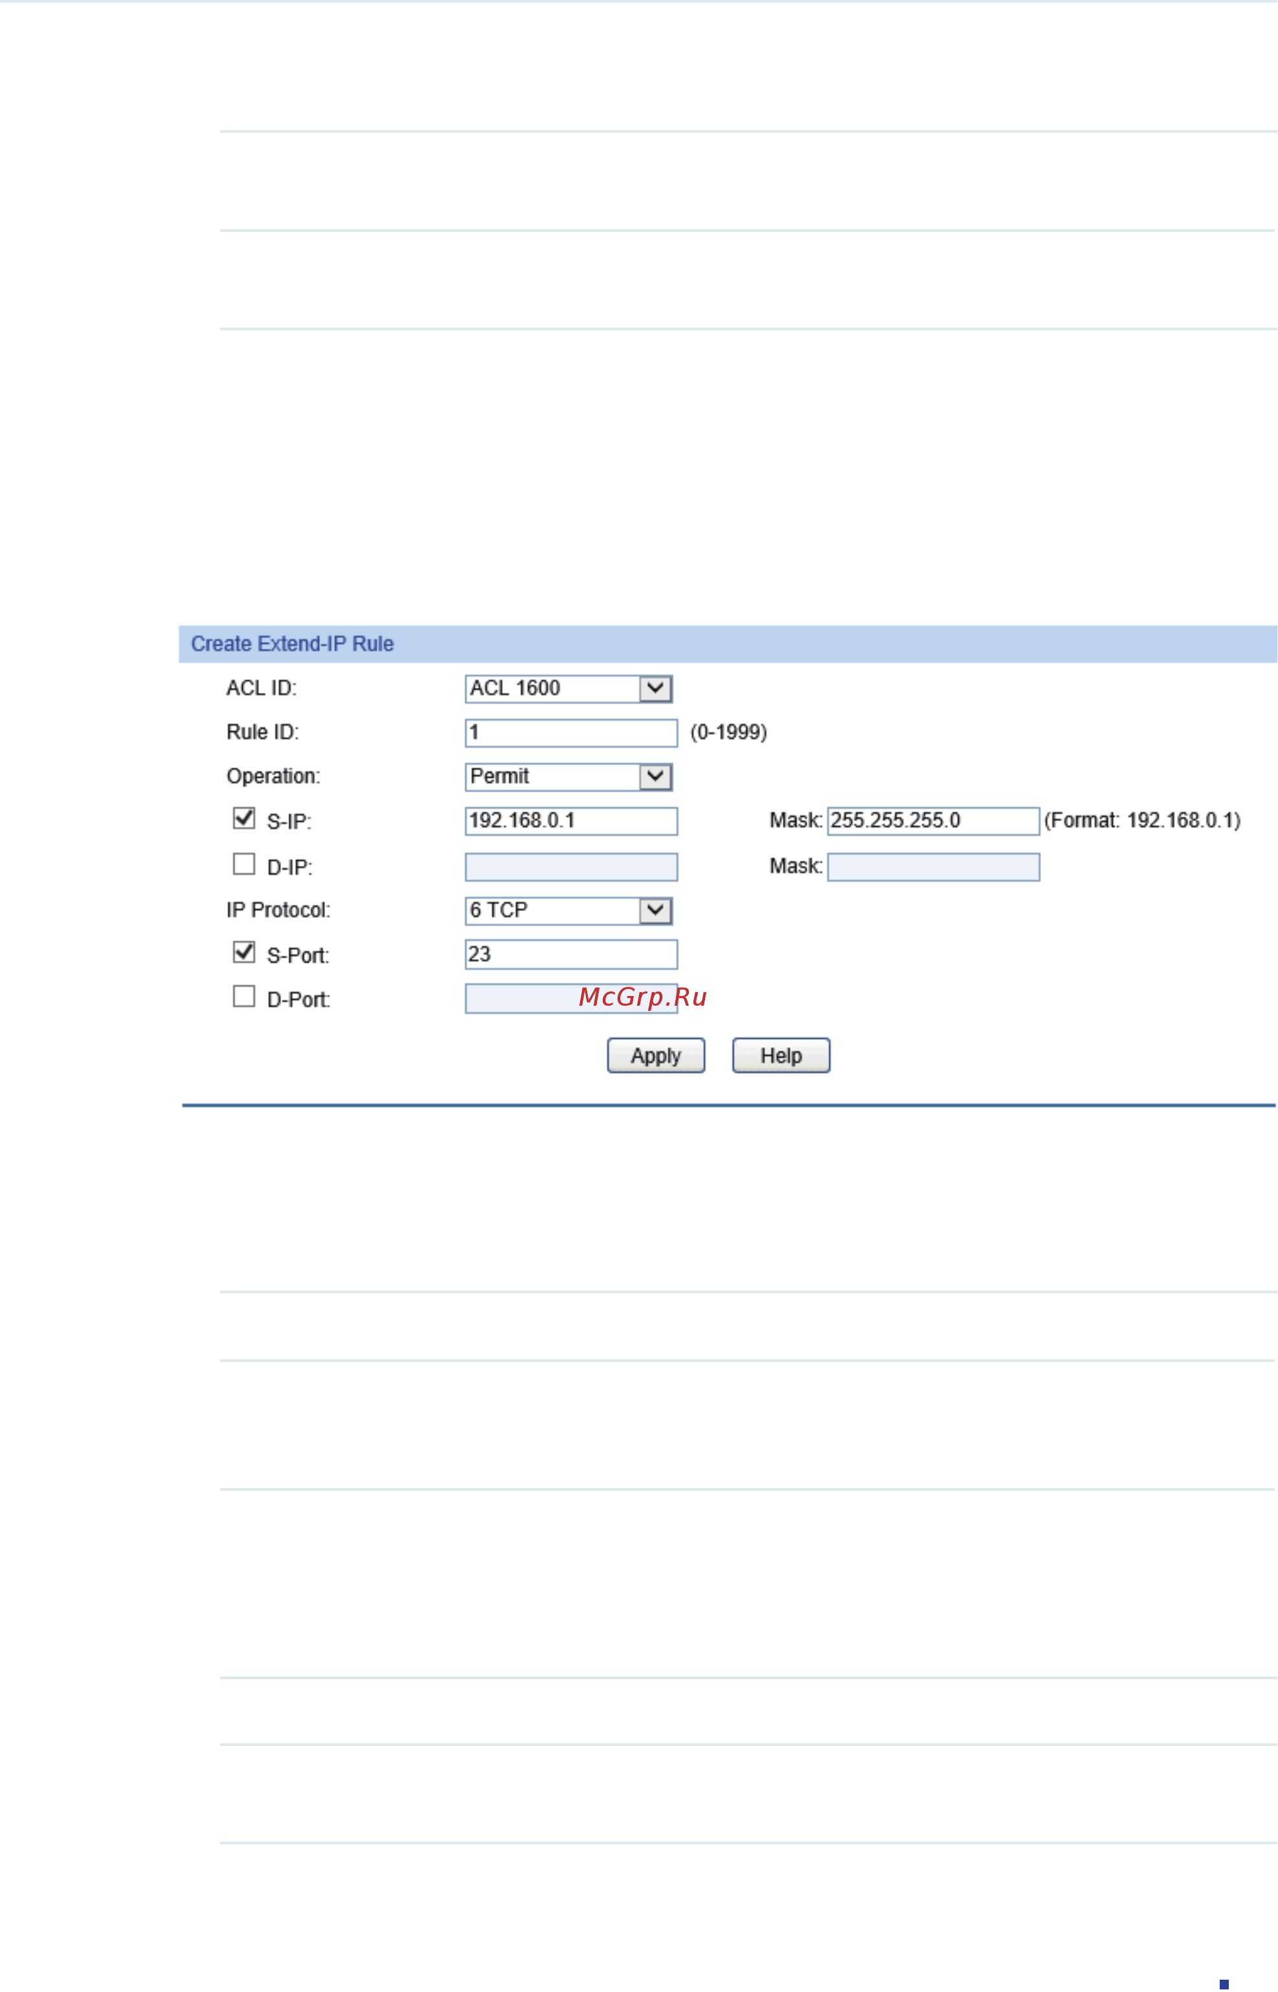Open the ACL ID dropdown
Image resolution: width=1278 pixels, height=1992 pixels.
click(568, 689)
